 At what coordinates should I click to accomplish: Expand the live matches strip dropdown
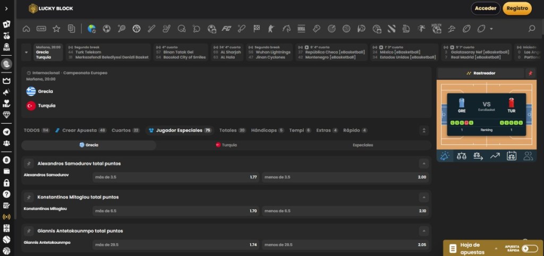(27, 53)
